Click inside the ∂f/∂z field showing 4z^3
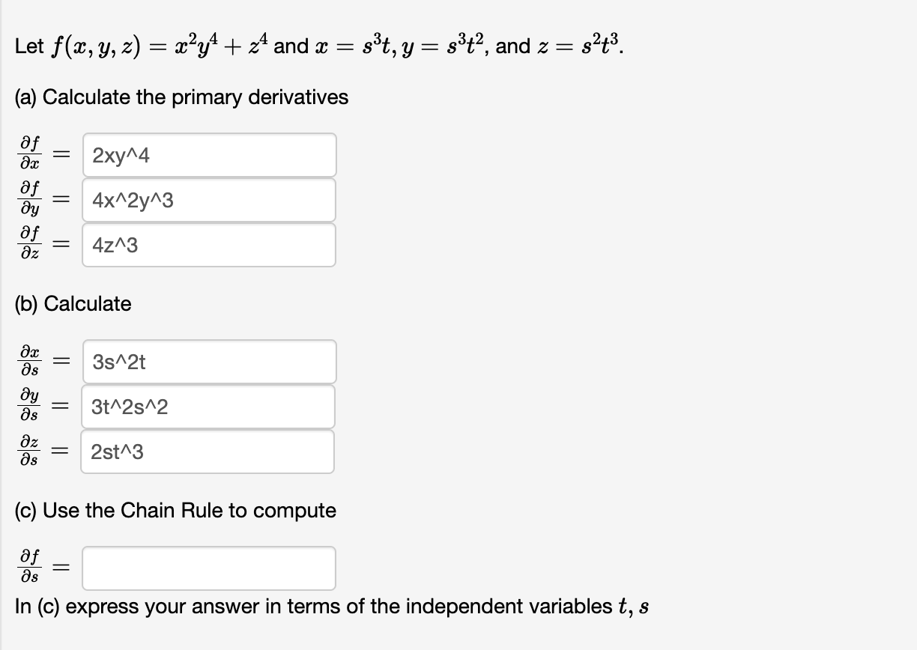Image resolution: width=917 pixels, height=650 pixels. (208, 245)
